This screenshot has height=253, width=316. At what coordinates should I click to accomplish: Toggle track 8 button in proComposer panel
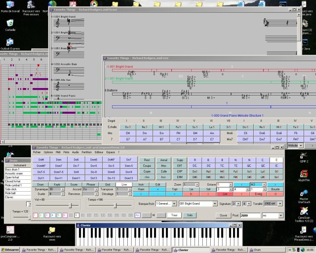click(x=77, y=215)
